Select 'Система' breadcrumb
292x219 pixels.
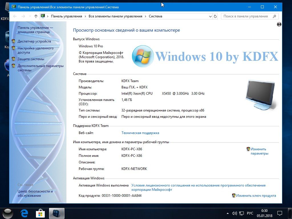coord(155,16)
